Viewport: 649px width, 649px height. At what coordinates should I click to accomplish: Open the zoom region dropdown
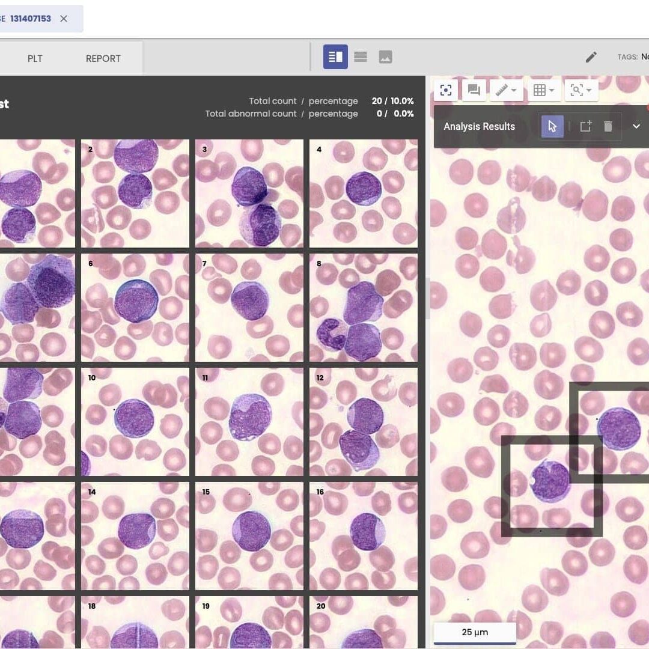(x=581, y=90)
